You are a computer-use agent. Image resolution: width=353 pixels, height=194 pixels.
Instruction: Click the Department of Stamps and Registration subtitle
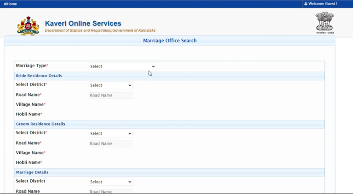pyautogui.click(x=100, y=30)
